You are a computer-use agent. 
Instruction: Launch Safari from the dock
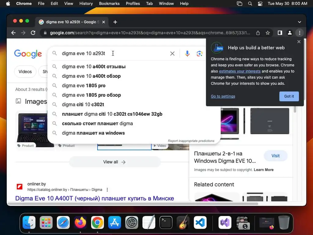63,222
